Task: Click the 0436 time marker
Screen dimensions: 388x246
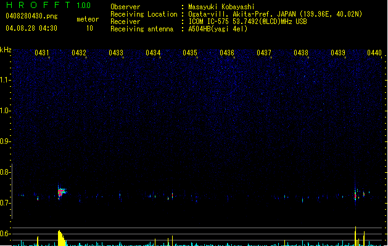Action: (227, 53)
